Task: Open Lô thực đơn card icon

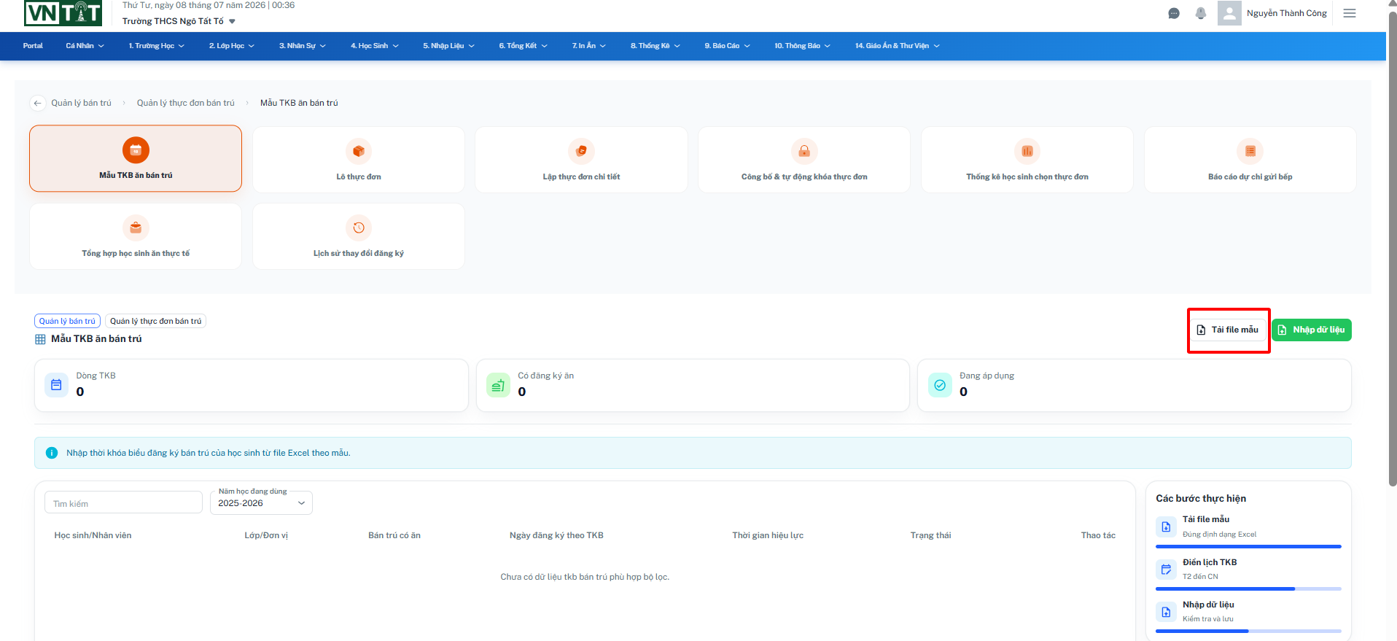Action: [359, 151]
